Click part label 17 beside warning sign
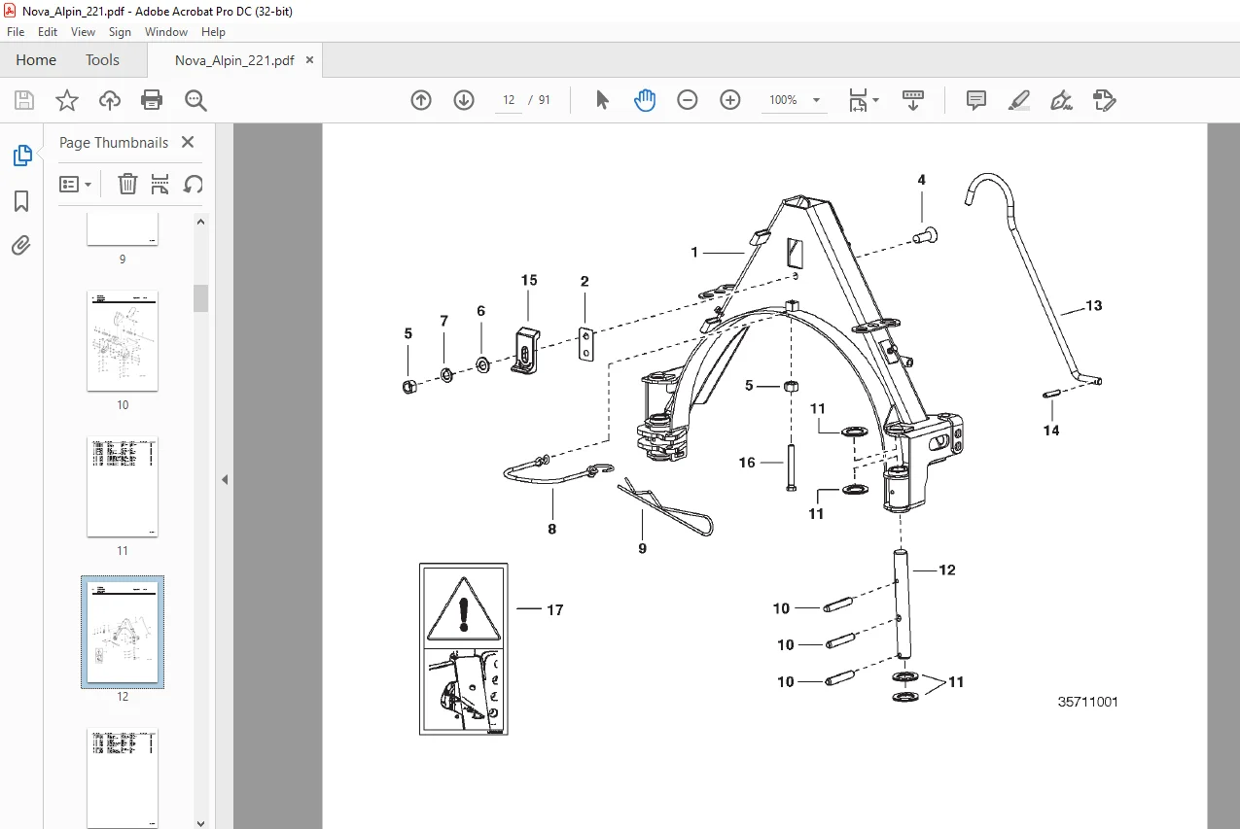 [x=554, y=610]
